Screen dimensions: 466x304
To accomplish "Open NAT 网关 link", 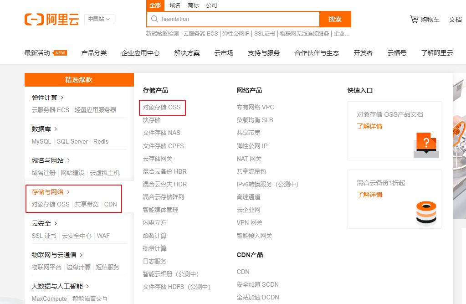I will [249, 159].
